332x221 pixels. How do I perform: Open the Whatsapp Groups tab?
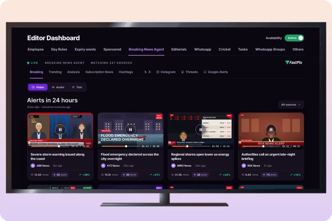270,49
